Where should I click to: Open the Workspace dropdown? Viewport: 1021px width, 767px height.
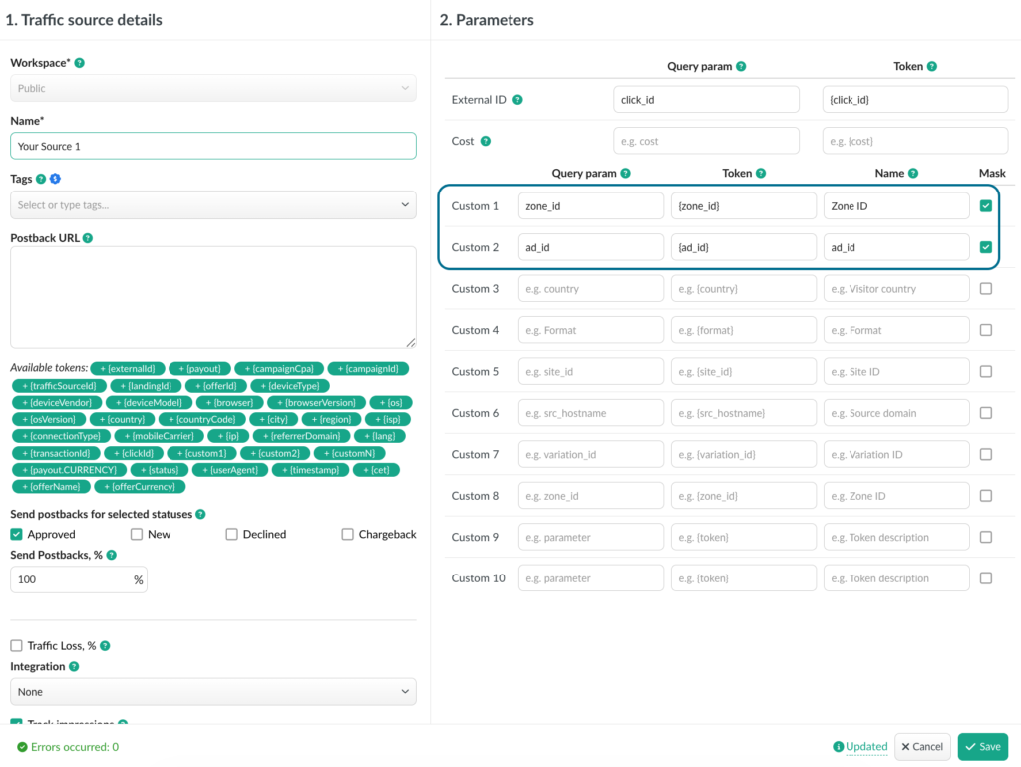212,88
